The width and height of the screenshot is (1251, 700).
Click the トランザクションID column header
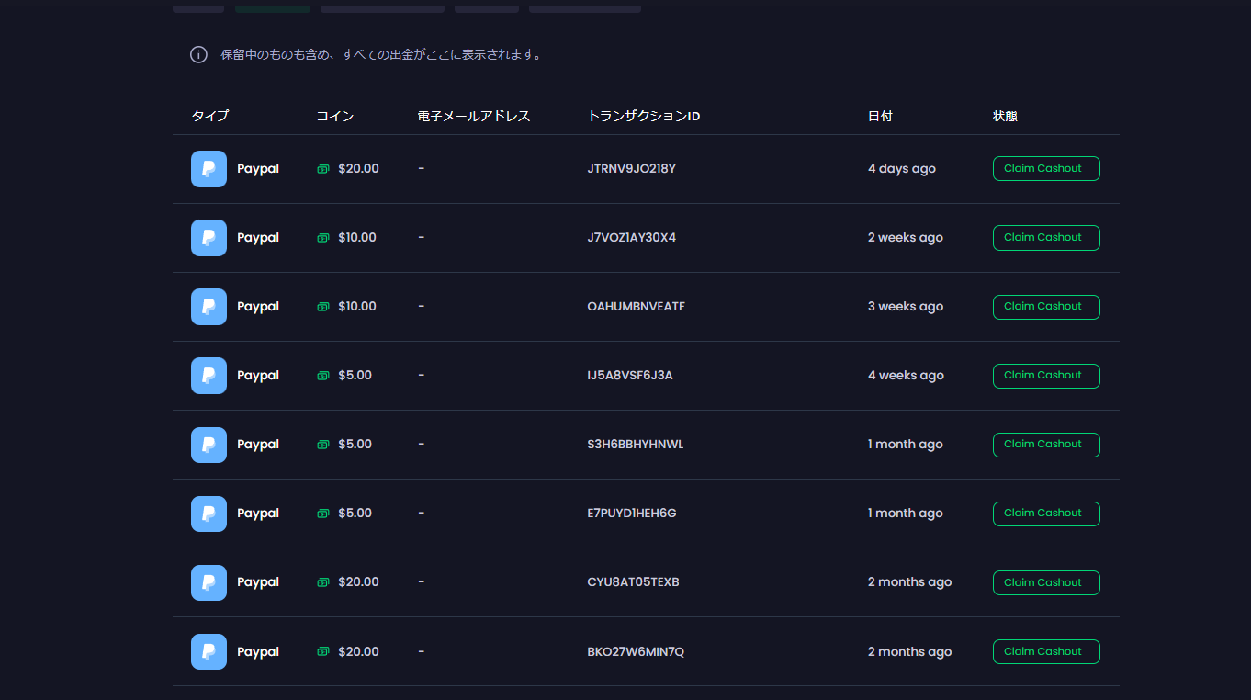(644, 116)
